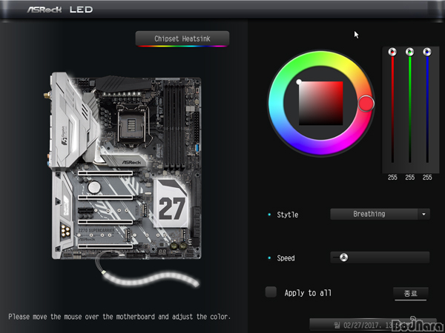Image resolution: width=445 pixels, height=333 pixels.
Task: Click the Speed label
Action: (x=286, y=258)
